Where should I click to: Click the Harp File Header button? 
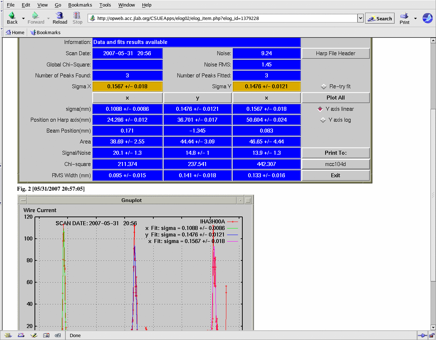coord(336,53)
